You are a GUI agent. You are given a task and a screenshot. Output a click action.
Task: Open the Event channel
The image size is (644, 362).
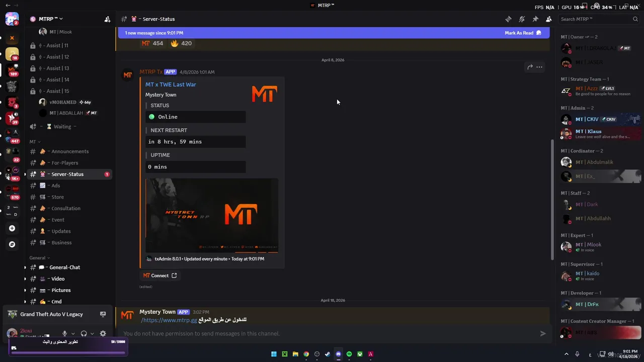70,220
